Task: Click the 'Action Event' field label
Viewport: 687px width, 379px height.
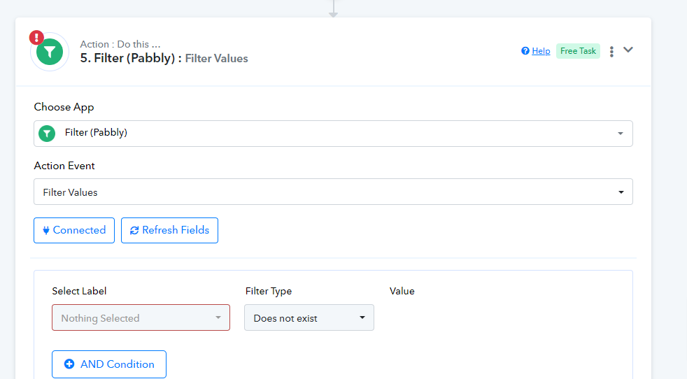Action: coord(64,166)
